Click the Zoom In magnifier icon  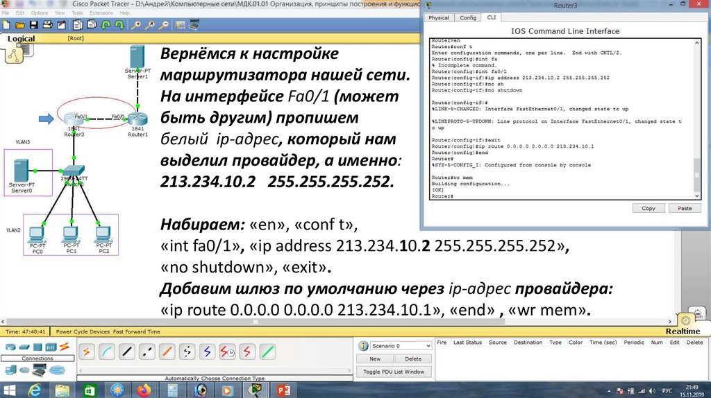coord(135,26)
